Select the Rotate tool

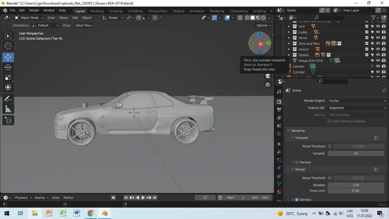pyautogui.click(x=8, y=67)
